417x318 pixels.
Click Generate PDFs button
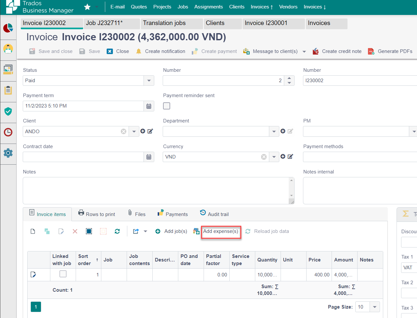click(x=390, y=51)
